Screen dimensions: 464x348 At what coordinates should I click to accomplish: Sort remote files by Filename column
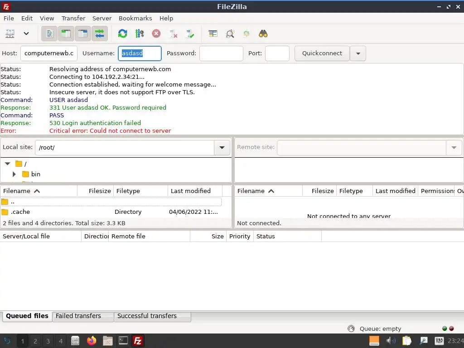(268, 191)
